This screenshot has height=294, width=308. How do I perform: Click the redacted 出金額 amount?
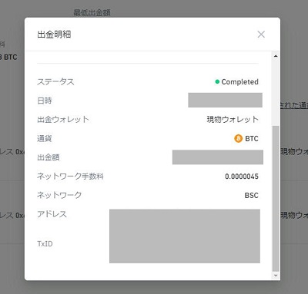[218, 157]
